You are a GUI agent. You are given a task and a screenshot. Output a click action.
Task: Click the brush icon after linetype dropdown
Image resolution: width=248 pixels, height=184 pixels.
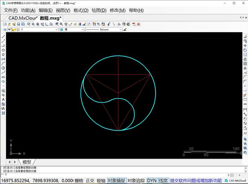point(125,29)
